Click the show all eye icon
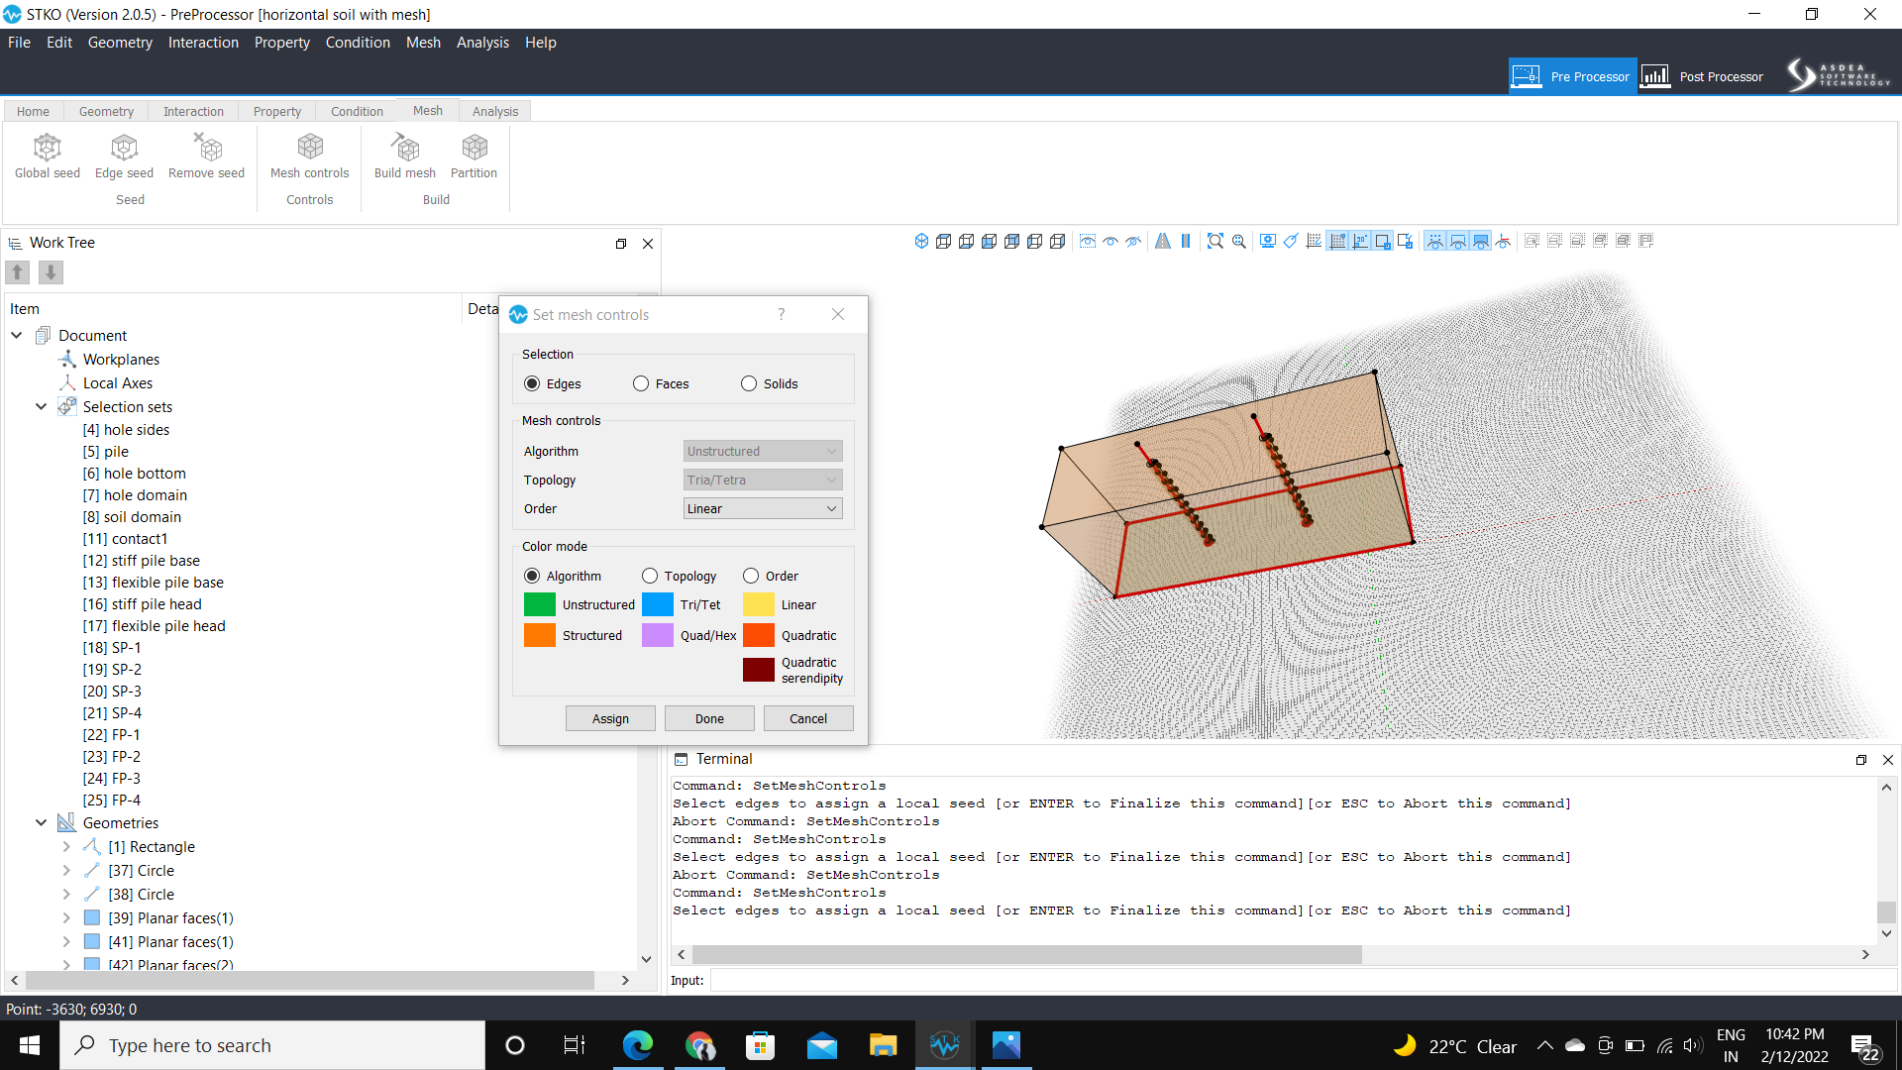 point(1110,241)
